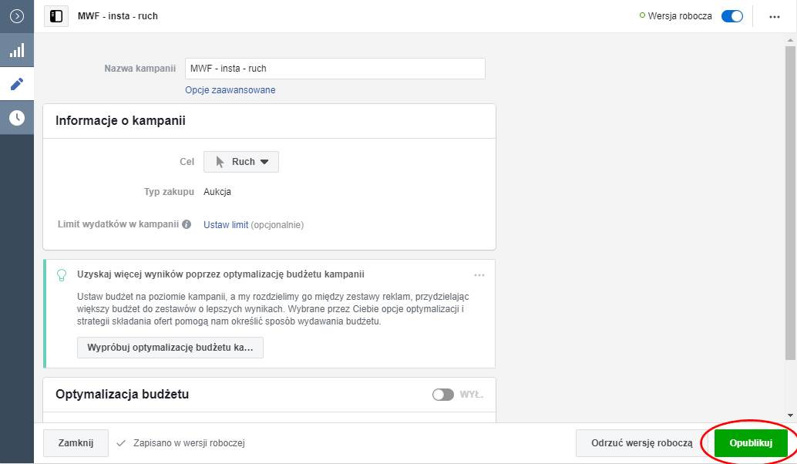
Task: Expand the left sidebar with arrow icon
Action: click(16, 16)
